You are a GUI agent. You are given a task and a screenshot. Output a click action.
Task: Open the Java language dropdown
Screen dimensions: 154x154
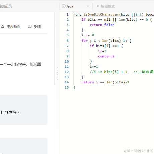[x=76, y=6]
